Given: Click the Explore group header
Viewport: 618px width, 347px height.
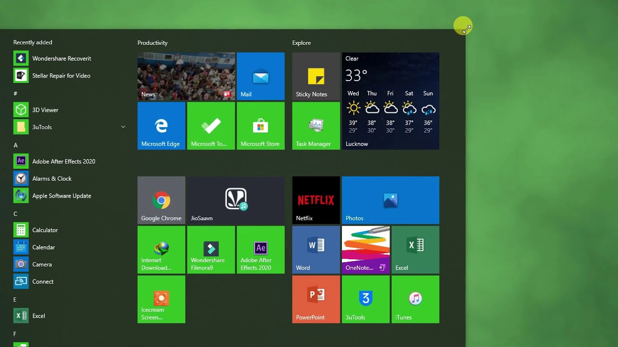Looking at the screenshot, I should pos(302,43).
